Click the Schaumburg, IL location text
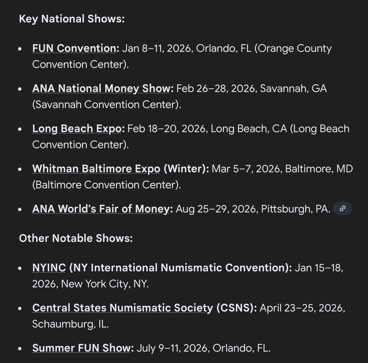 point(70,324)
